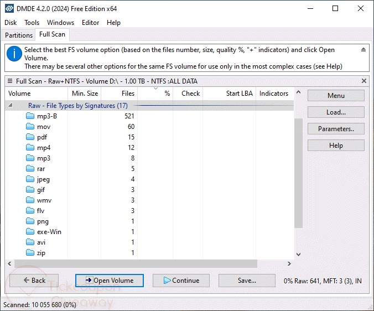Image resolution: width=374 pixels, height=311 pixels.
Task: Close the Full Scan results panel
Action: [x=363, y=81]
